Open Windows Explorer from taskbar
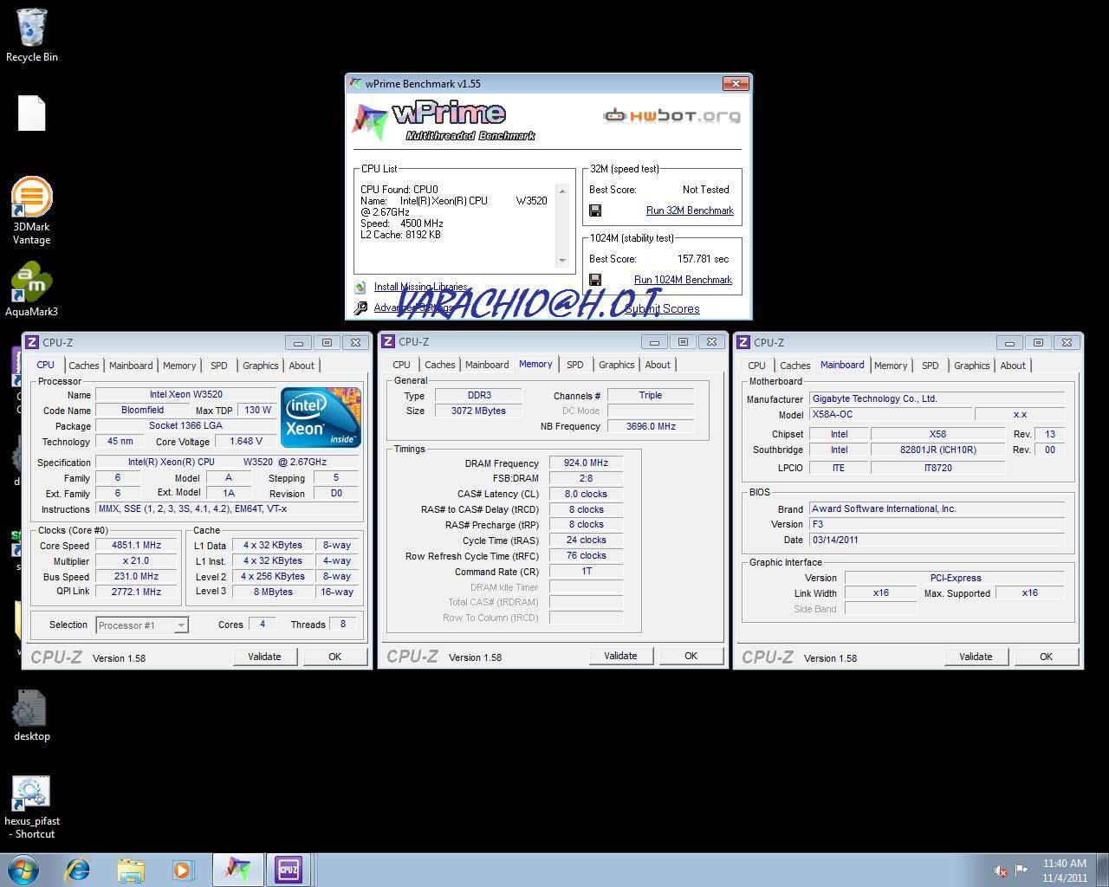This screenshot has height=887, width=1109. point(131,869)
